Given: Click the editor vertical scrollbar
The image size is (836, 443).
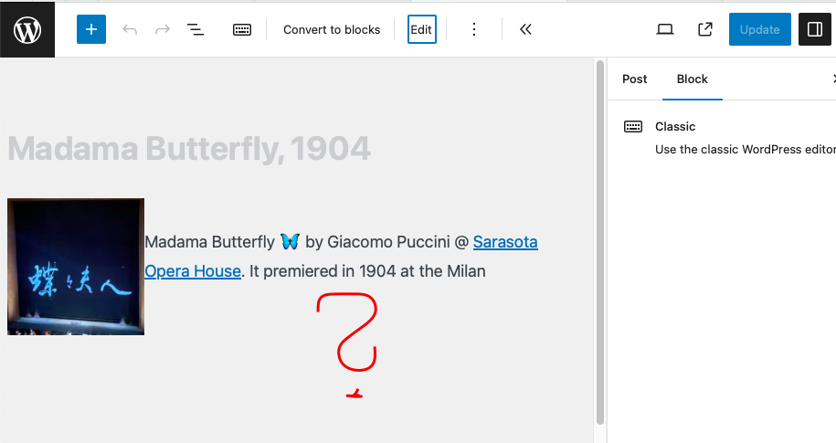Looking at the screenshot, I should point(600,237).
